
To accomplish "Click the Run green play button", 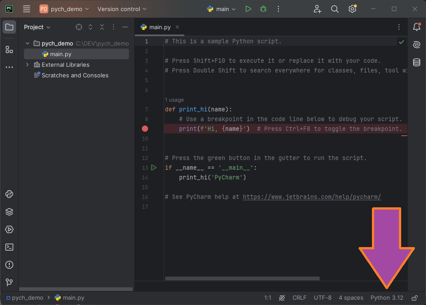I will (x=248, y=9).
